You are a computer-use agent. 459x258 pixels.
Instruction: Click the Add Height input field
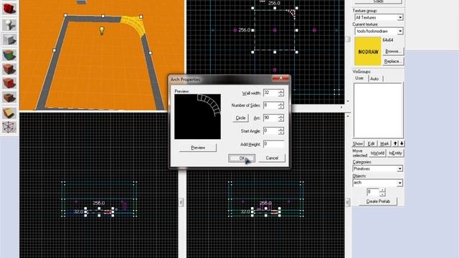click(274, 144)
